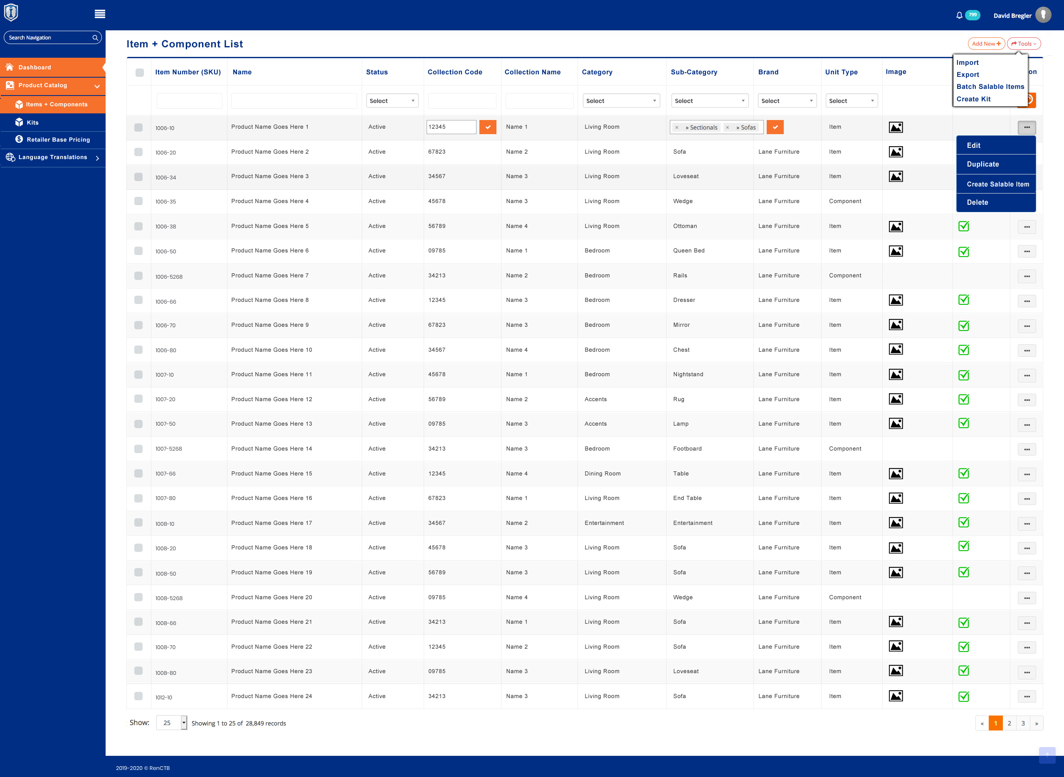
Task: Click the green check icon for 1006-38
Action: tap(964, 226)
